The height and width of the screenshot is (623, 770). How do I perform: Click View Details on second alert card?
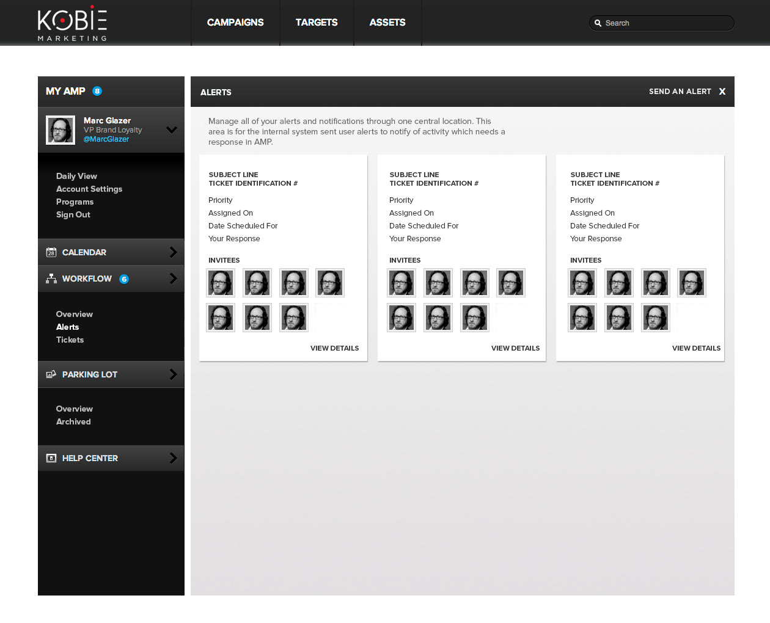(x=515, y=348)
